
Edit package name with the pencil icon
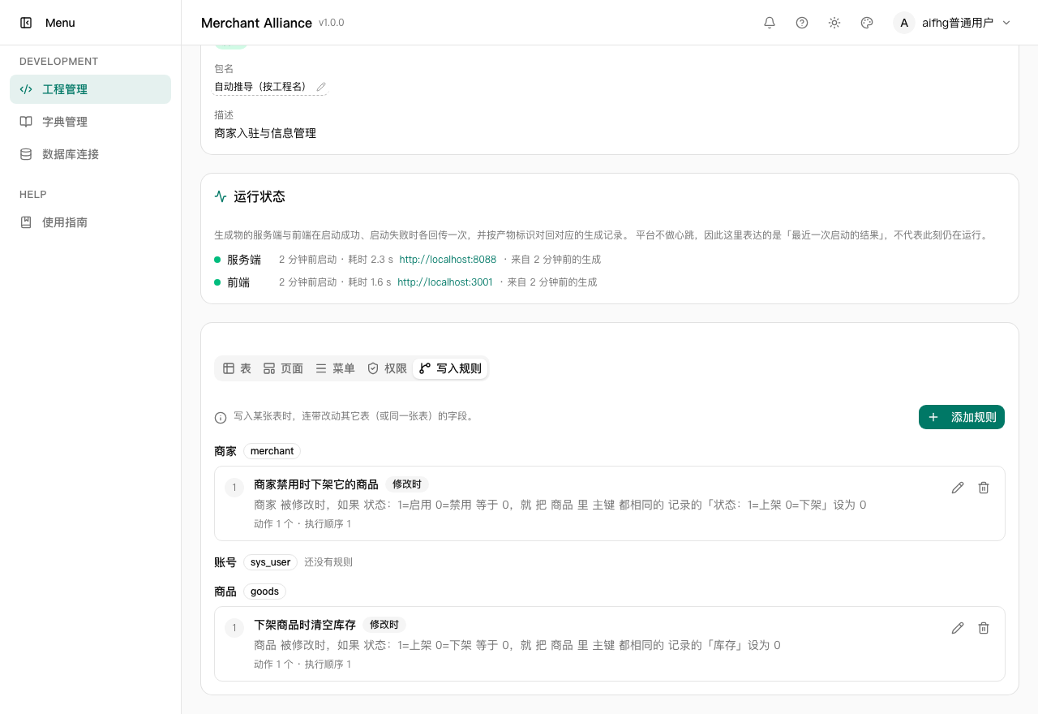[321, 87]
